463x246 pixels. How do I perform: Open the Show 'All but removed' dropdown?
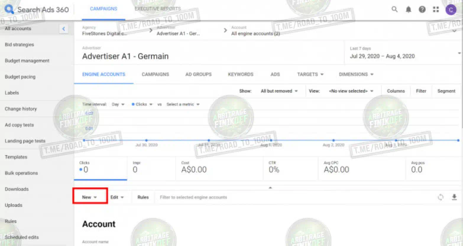(279, 91)
